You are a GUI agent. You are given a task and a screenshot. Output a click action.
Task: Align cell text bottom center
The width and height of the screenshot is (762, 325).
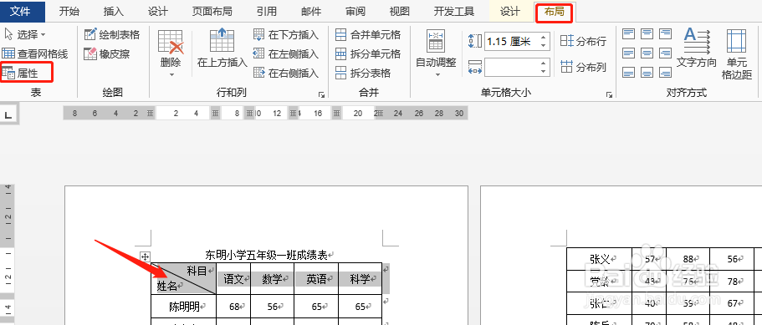[647, 73]
